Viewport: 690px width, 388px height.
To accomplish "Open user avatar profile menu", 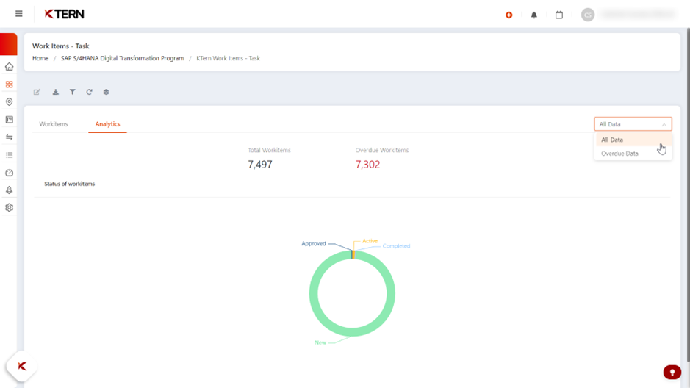I will 587,15.
